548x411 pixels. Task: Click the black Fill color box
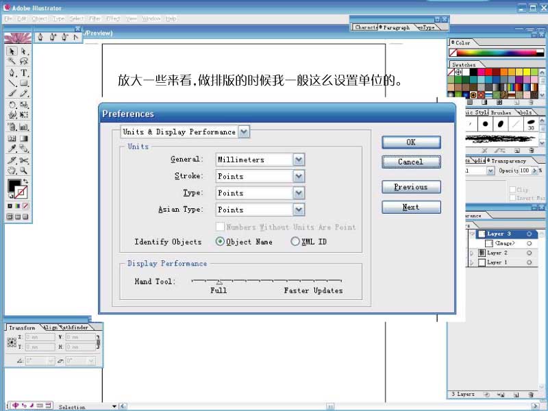click(14, 186)
